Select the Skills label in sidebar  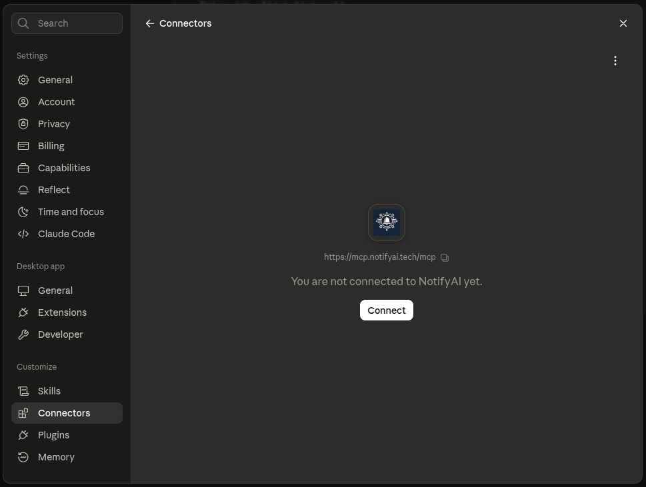(x=49, y=391)
